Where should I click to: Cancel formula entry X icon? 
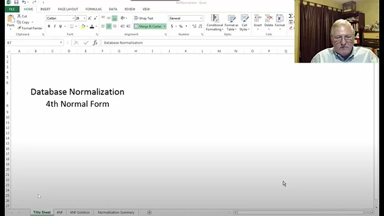click(76, 43)
